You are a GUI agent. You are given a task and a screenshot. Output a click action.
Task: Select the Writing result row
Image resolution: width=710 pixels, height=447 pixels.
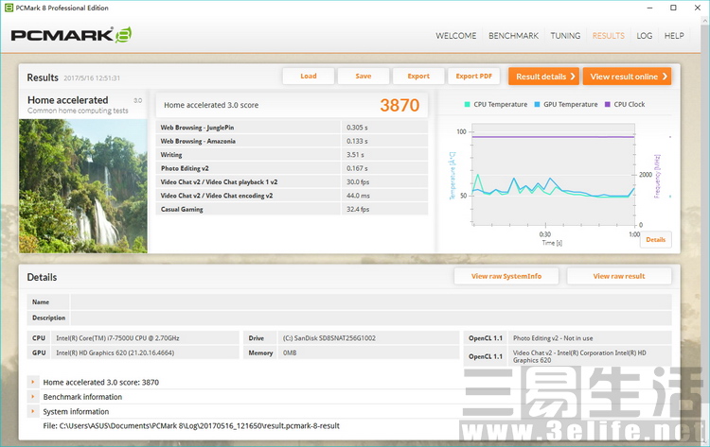293,155
